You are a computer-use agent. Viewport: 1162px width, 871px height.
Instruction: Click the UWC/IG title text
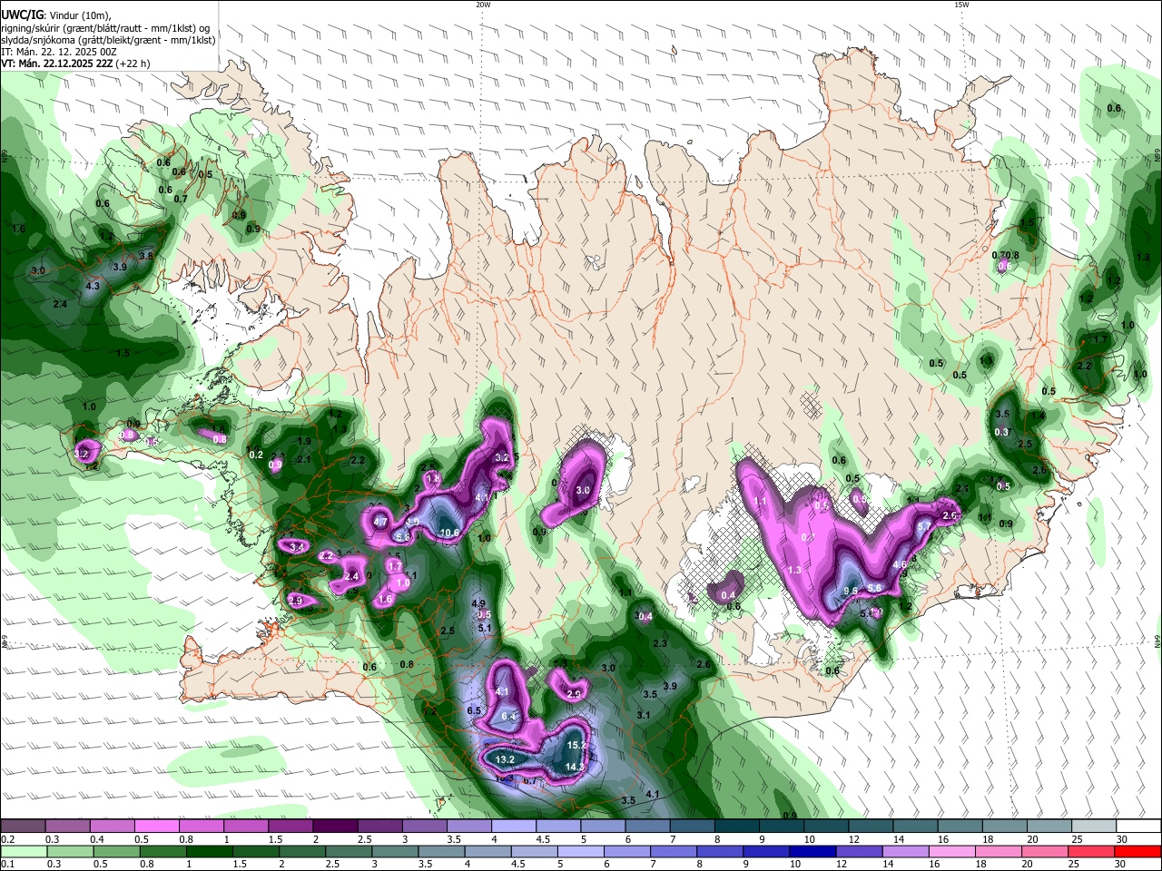pos(22,14)
